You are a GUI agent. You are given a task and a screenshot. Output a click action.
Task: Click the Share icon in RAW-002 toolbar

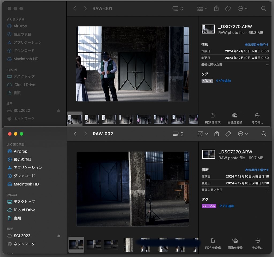pyautogui.click(x=217, y=134)
